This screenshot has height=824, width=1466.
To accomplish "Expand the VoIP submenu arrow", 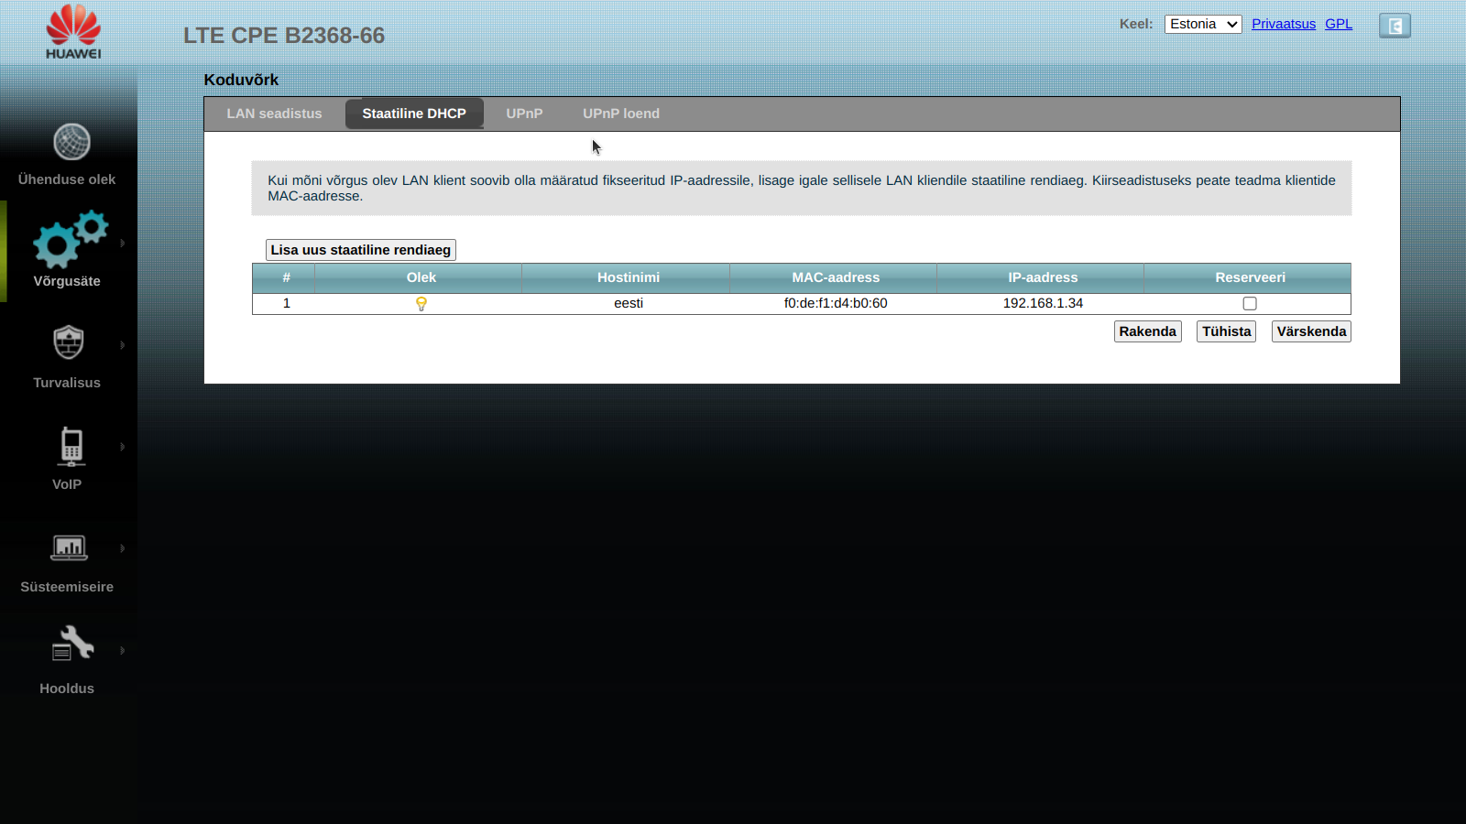I will pyautogui.click(x=122, y=447).
